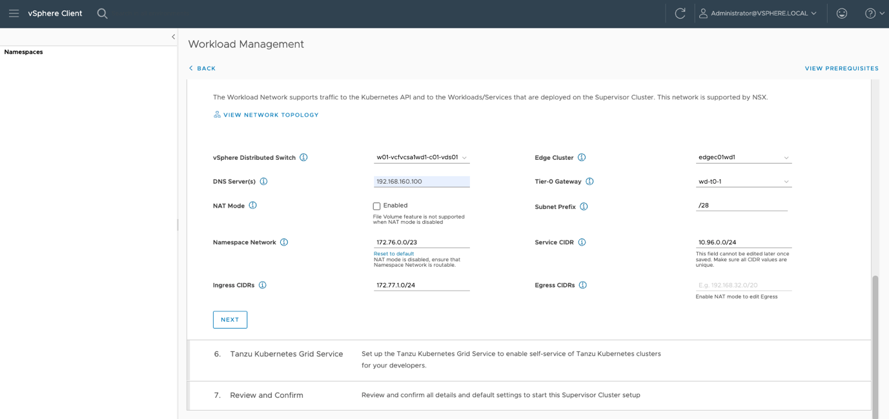Screen dimensions: 889x419
Task: Click the disabled Egress CIDRs field
Action: (x=743, y=285)
